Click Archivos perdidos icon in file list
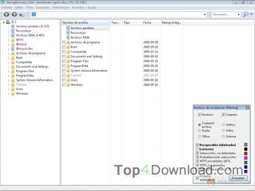Screen dimensions: 255x191 click(68, 28)
